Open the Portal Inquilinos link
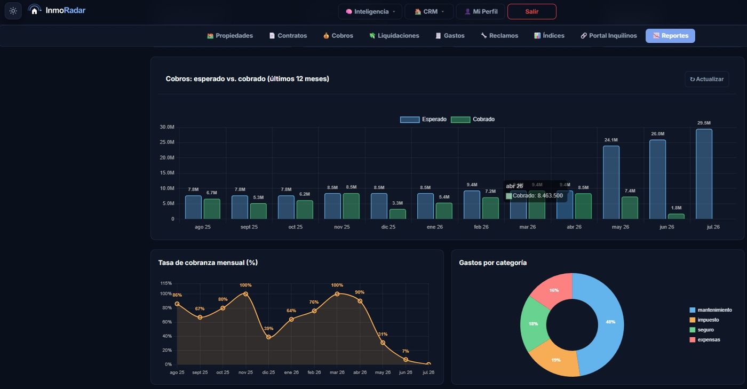The height and width of the screenshot is (389, 747). point(609,36)
